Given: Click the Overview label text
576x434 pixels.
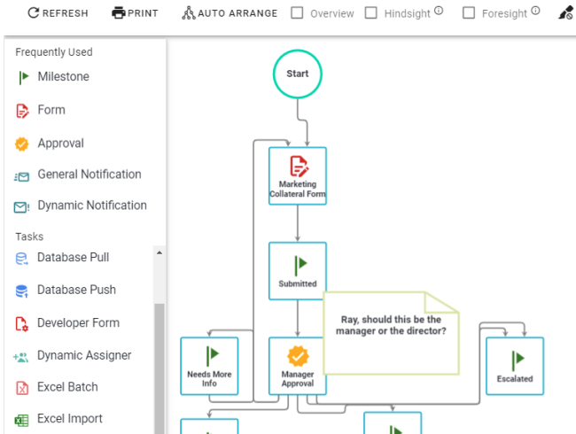Looking at the screenshot, I should 332,13.
